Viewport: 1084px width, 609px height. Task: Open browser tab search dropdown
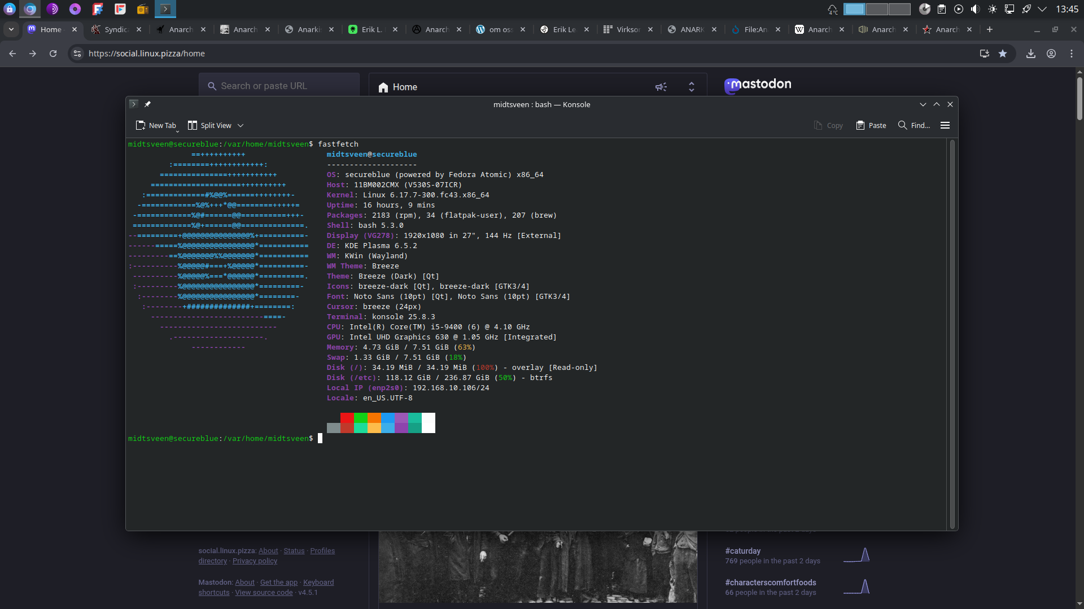pos(11,29)
